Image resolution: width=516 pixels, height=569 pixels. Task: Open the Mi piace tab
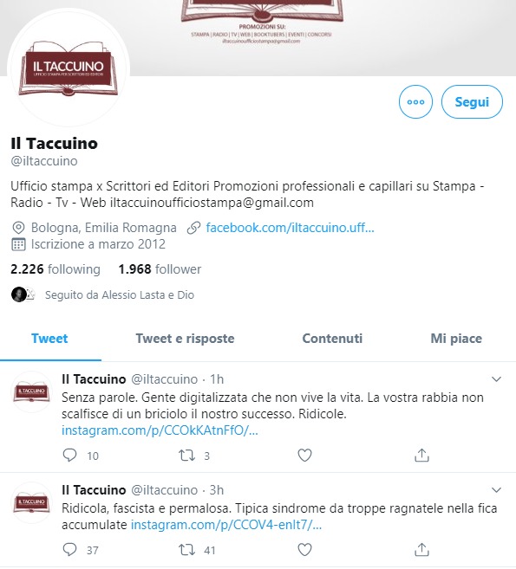pos(456,339)
